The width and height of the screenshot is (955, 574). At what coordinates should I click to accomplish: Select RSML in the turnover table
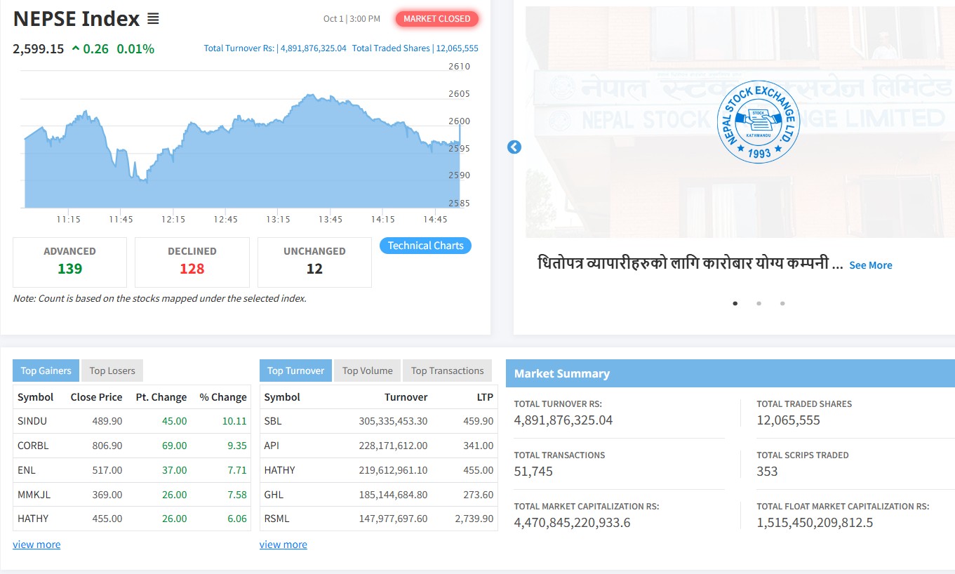tap(276, 519)
